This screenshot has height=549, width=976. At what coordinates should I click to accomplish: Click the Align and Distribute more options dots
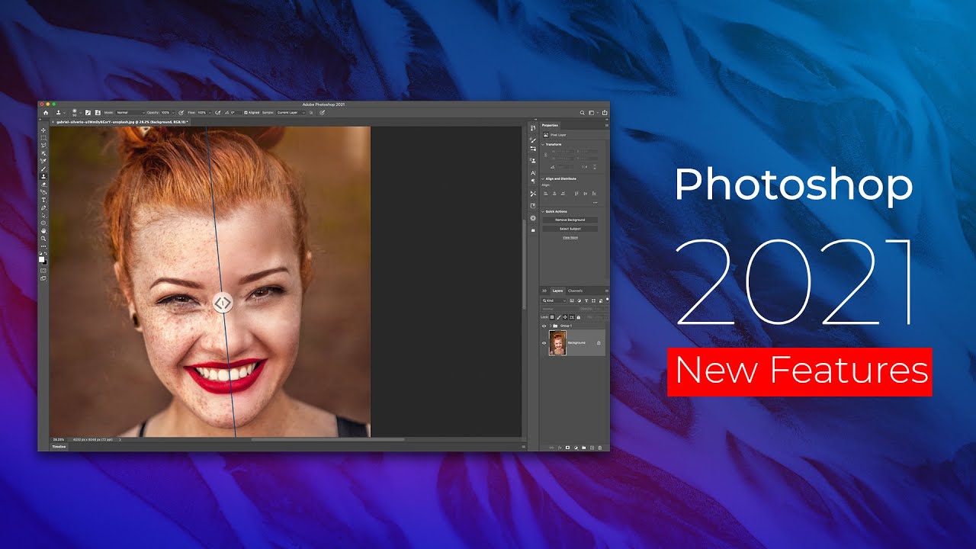pos(596,203)
